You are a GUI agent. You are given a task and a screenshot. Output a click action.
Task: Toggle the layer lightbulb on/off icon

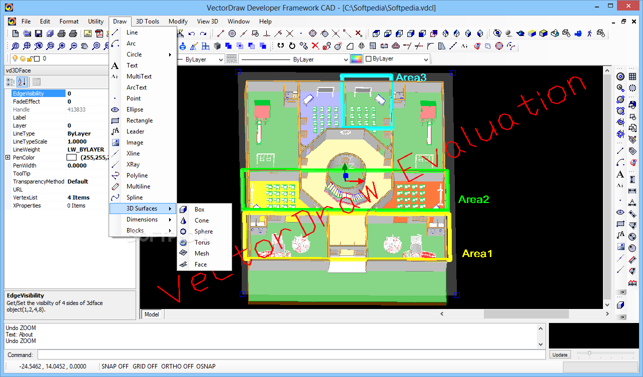click(x=15, y=58)
